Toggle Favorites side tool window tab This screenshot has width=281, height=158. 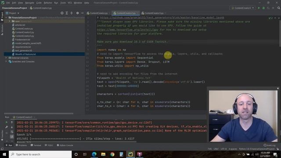(2, 135)
